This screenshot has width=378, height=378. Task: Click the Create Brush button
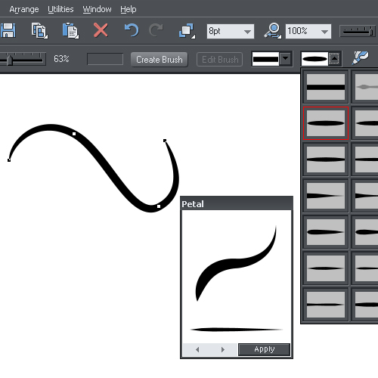[x=160, y=60]
